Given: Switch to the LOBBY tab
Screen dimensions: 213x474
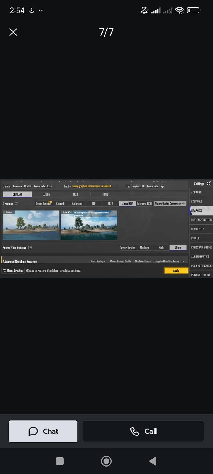Looking at the screenshot, I should point(46,194).
